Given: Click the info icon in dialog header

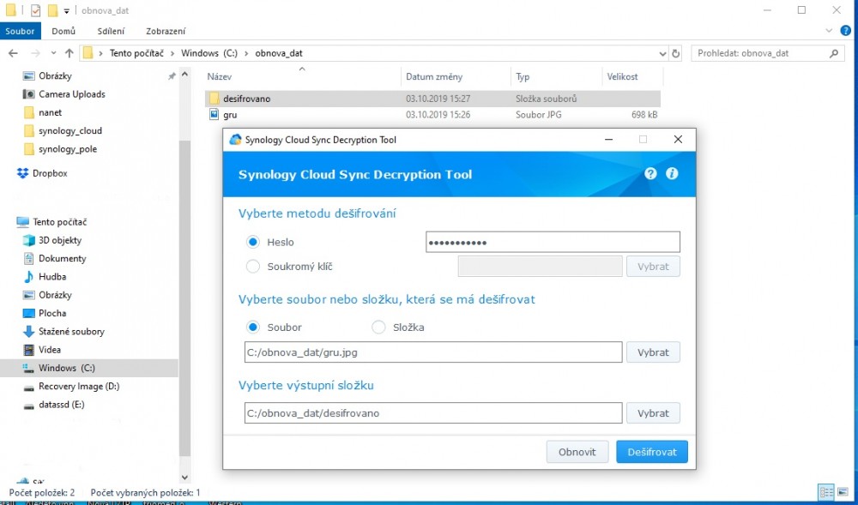Looking at the screenshot, I should [x=672, y=173].
